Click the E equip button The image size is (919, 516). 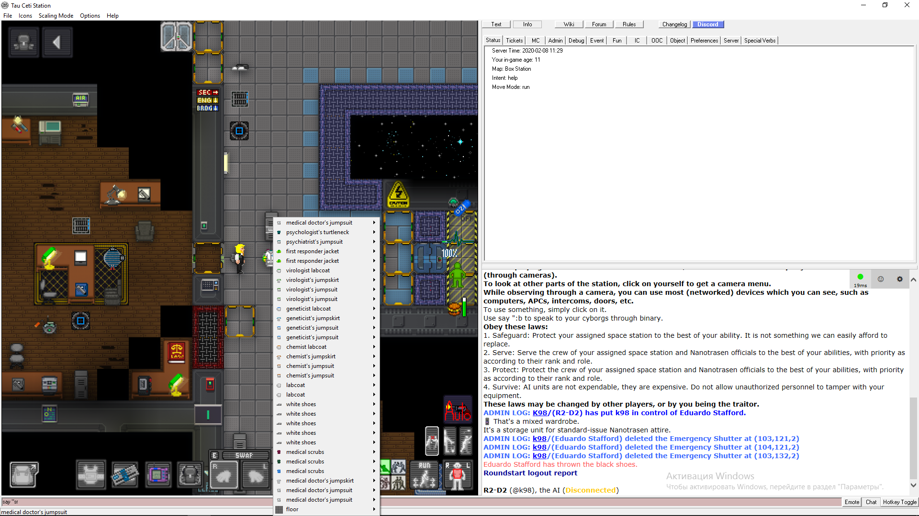(x=215, y=455)
